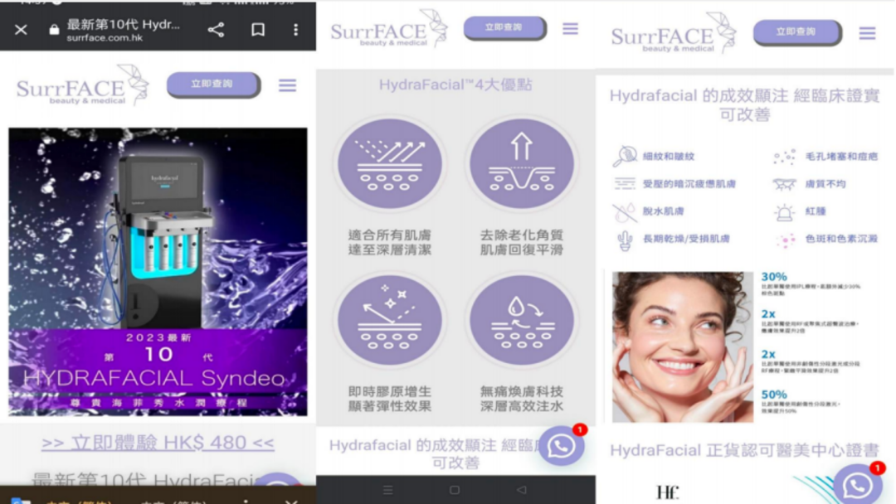This screenshot has width=896, height=504.
Task: Tap the 紅腫 alarm-light icon
Action: pos(785,212)
